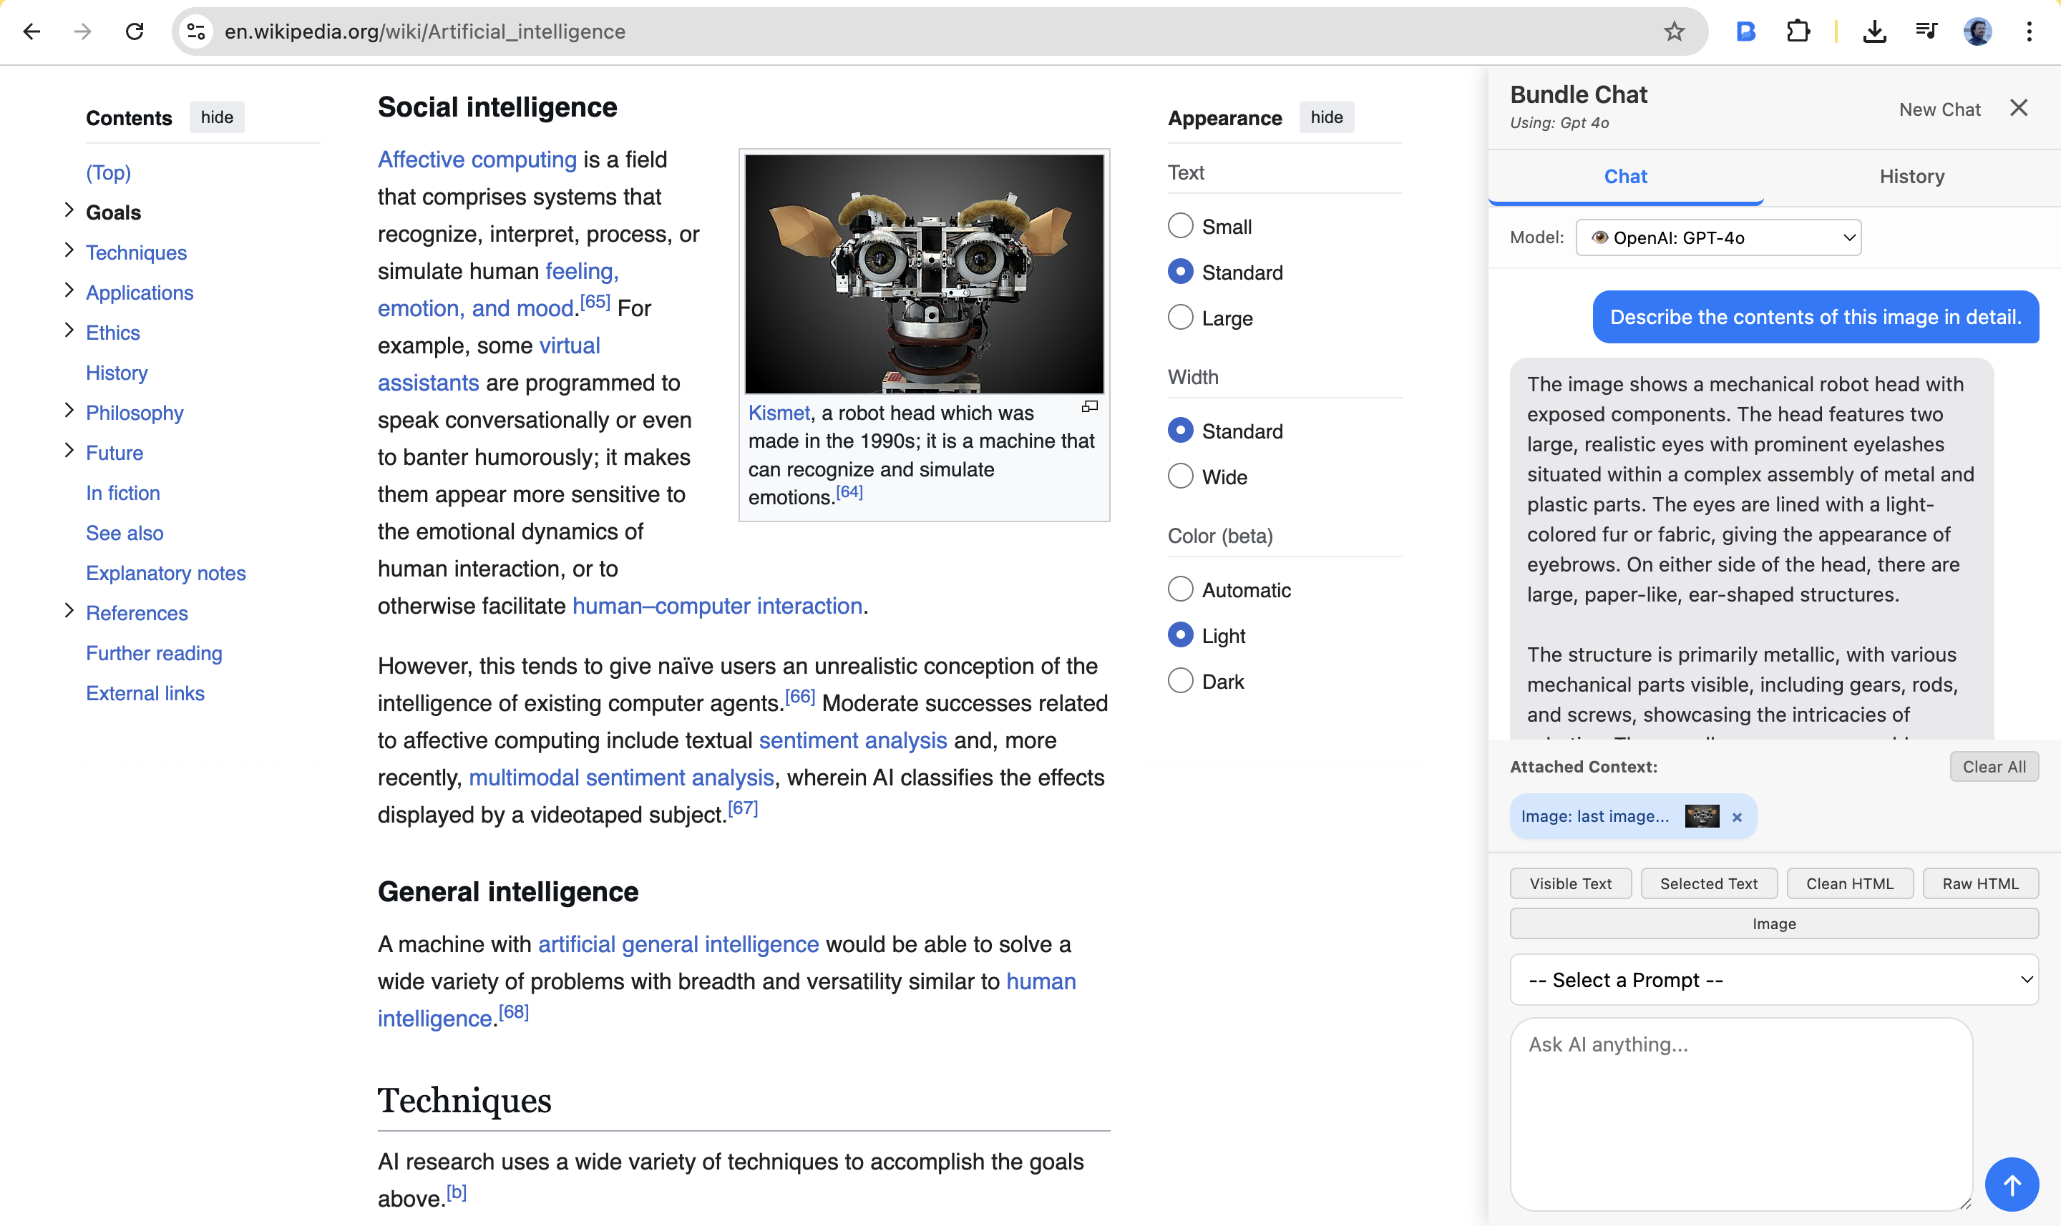Expand the Ethics section in Contents
This screenshot has width=2061, height=1226.
pyautogui.click(x=69, y=330)
